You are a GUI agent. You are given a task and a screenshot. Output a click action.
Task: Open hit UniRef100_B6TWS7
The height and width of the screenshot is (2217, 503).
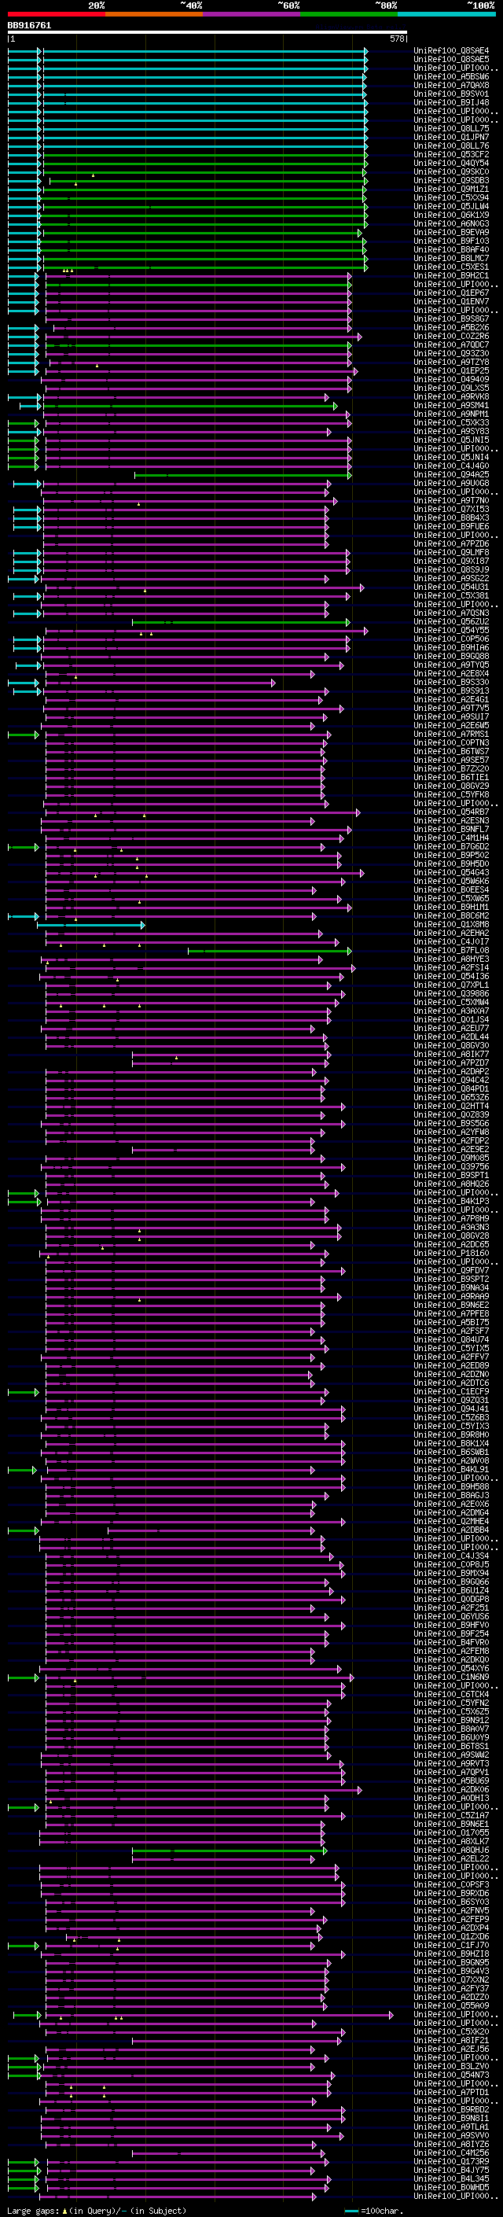451,751
